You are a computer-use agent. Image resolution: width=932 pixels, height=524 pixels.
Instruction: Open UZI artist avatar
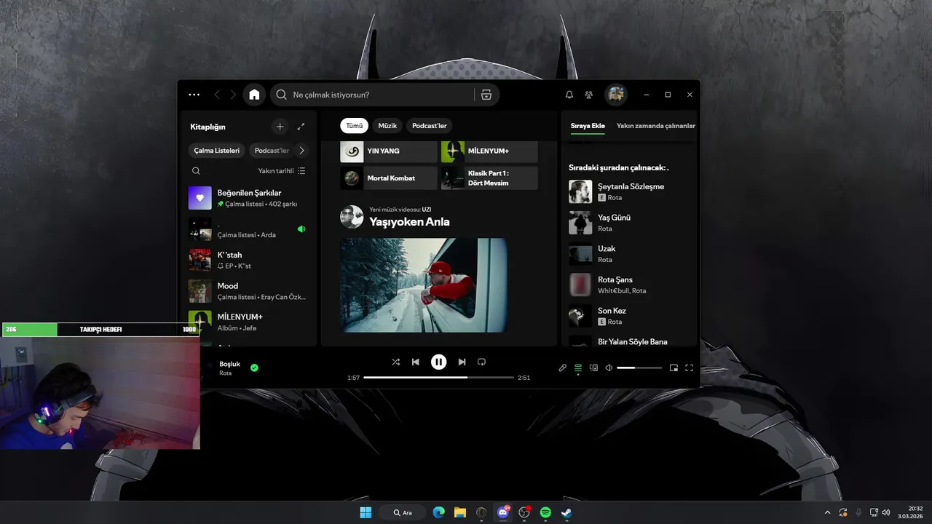tap(352, 217)
